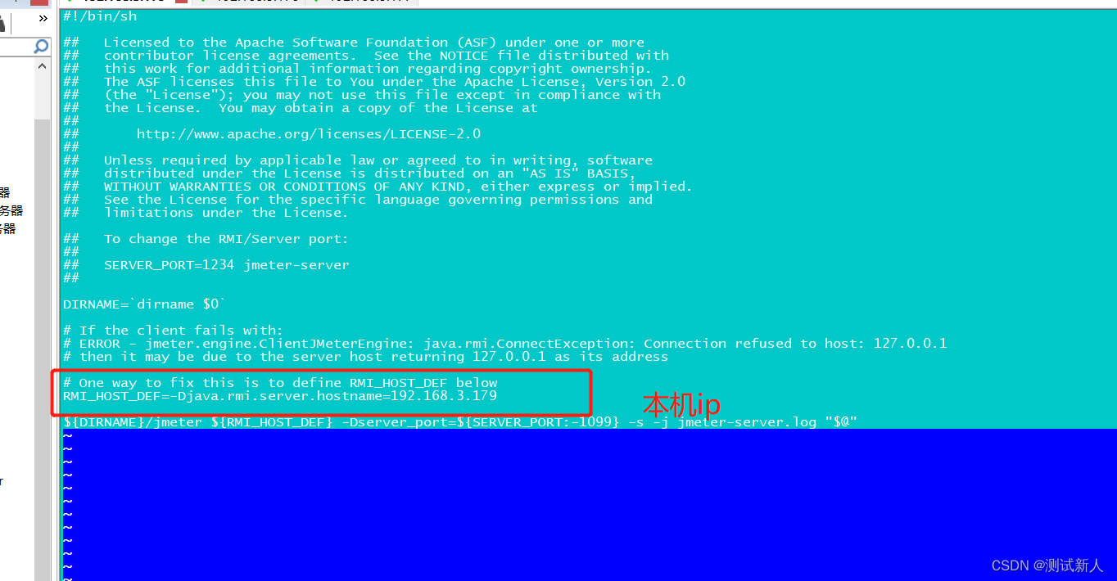Click the red 本机ip annotation label
The width and height of the screenshot is (1117, 581).
coord(681,405)
